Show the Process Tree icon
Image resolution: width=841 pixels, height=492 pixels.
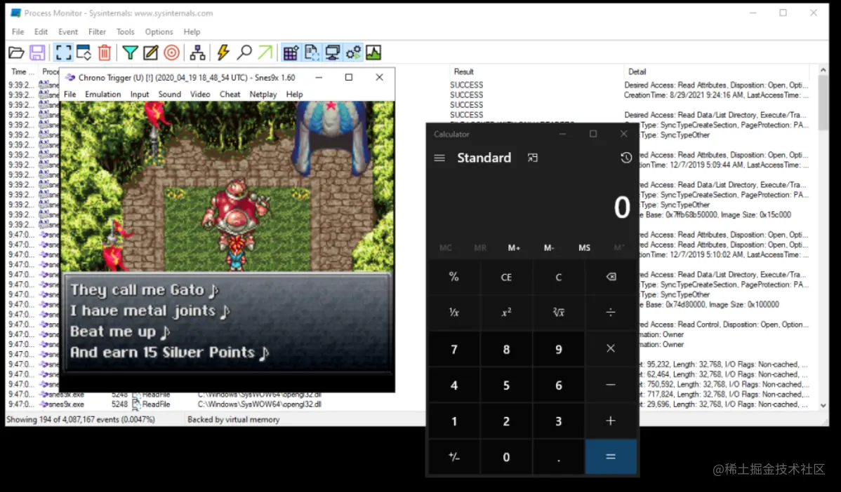197,53
